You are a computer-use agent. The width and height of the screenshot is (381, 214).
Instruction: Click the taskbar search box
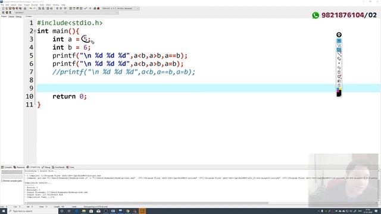(33, 211)
